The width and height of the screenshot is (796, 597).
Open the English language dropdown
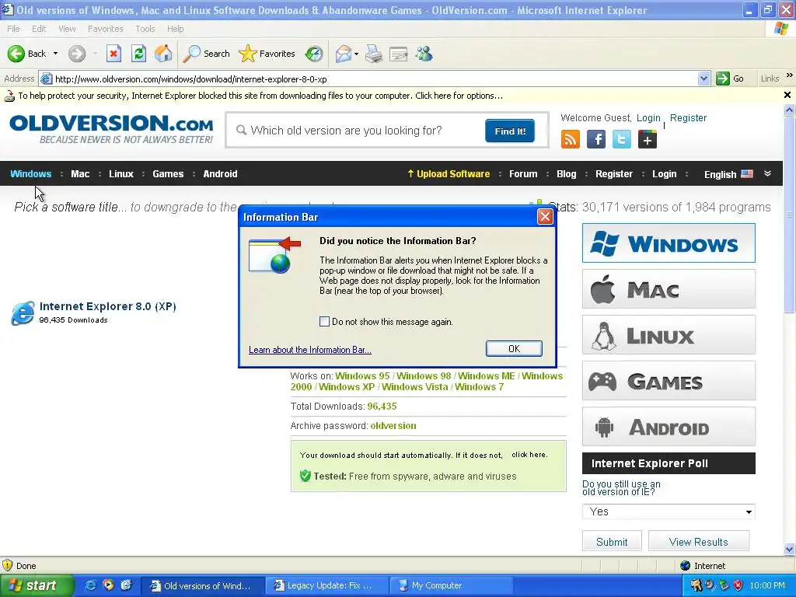click(x=728, y=174)
